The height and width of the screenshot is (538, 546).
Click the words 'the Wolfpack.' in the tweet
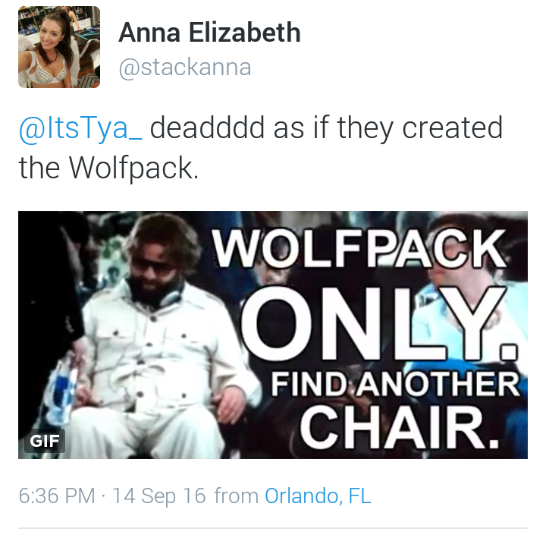click(x=108, y=168)
